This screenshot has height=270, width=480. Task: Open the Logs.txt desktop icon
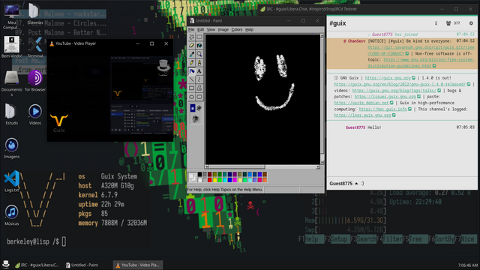pyautogui.click(x=12, y=181)
